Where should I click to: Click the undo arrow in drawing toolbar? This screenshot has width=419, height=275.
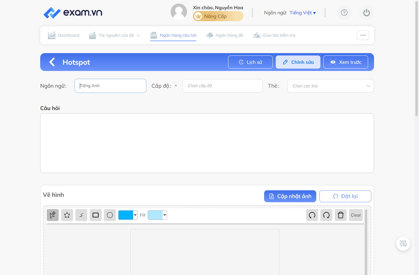(x=312, y=215)
